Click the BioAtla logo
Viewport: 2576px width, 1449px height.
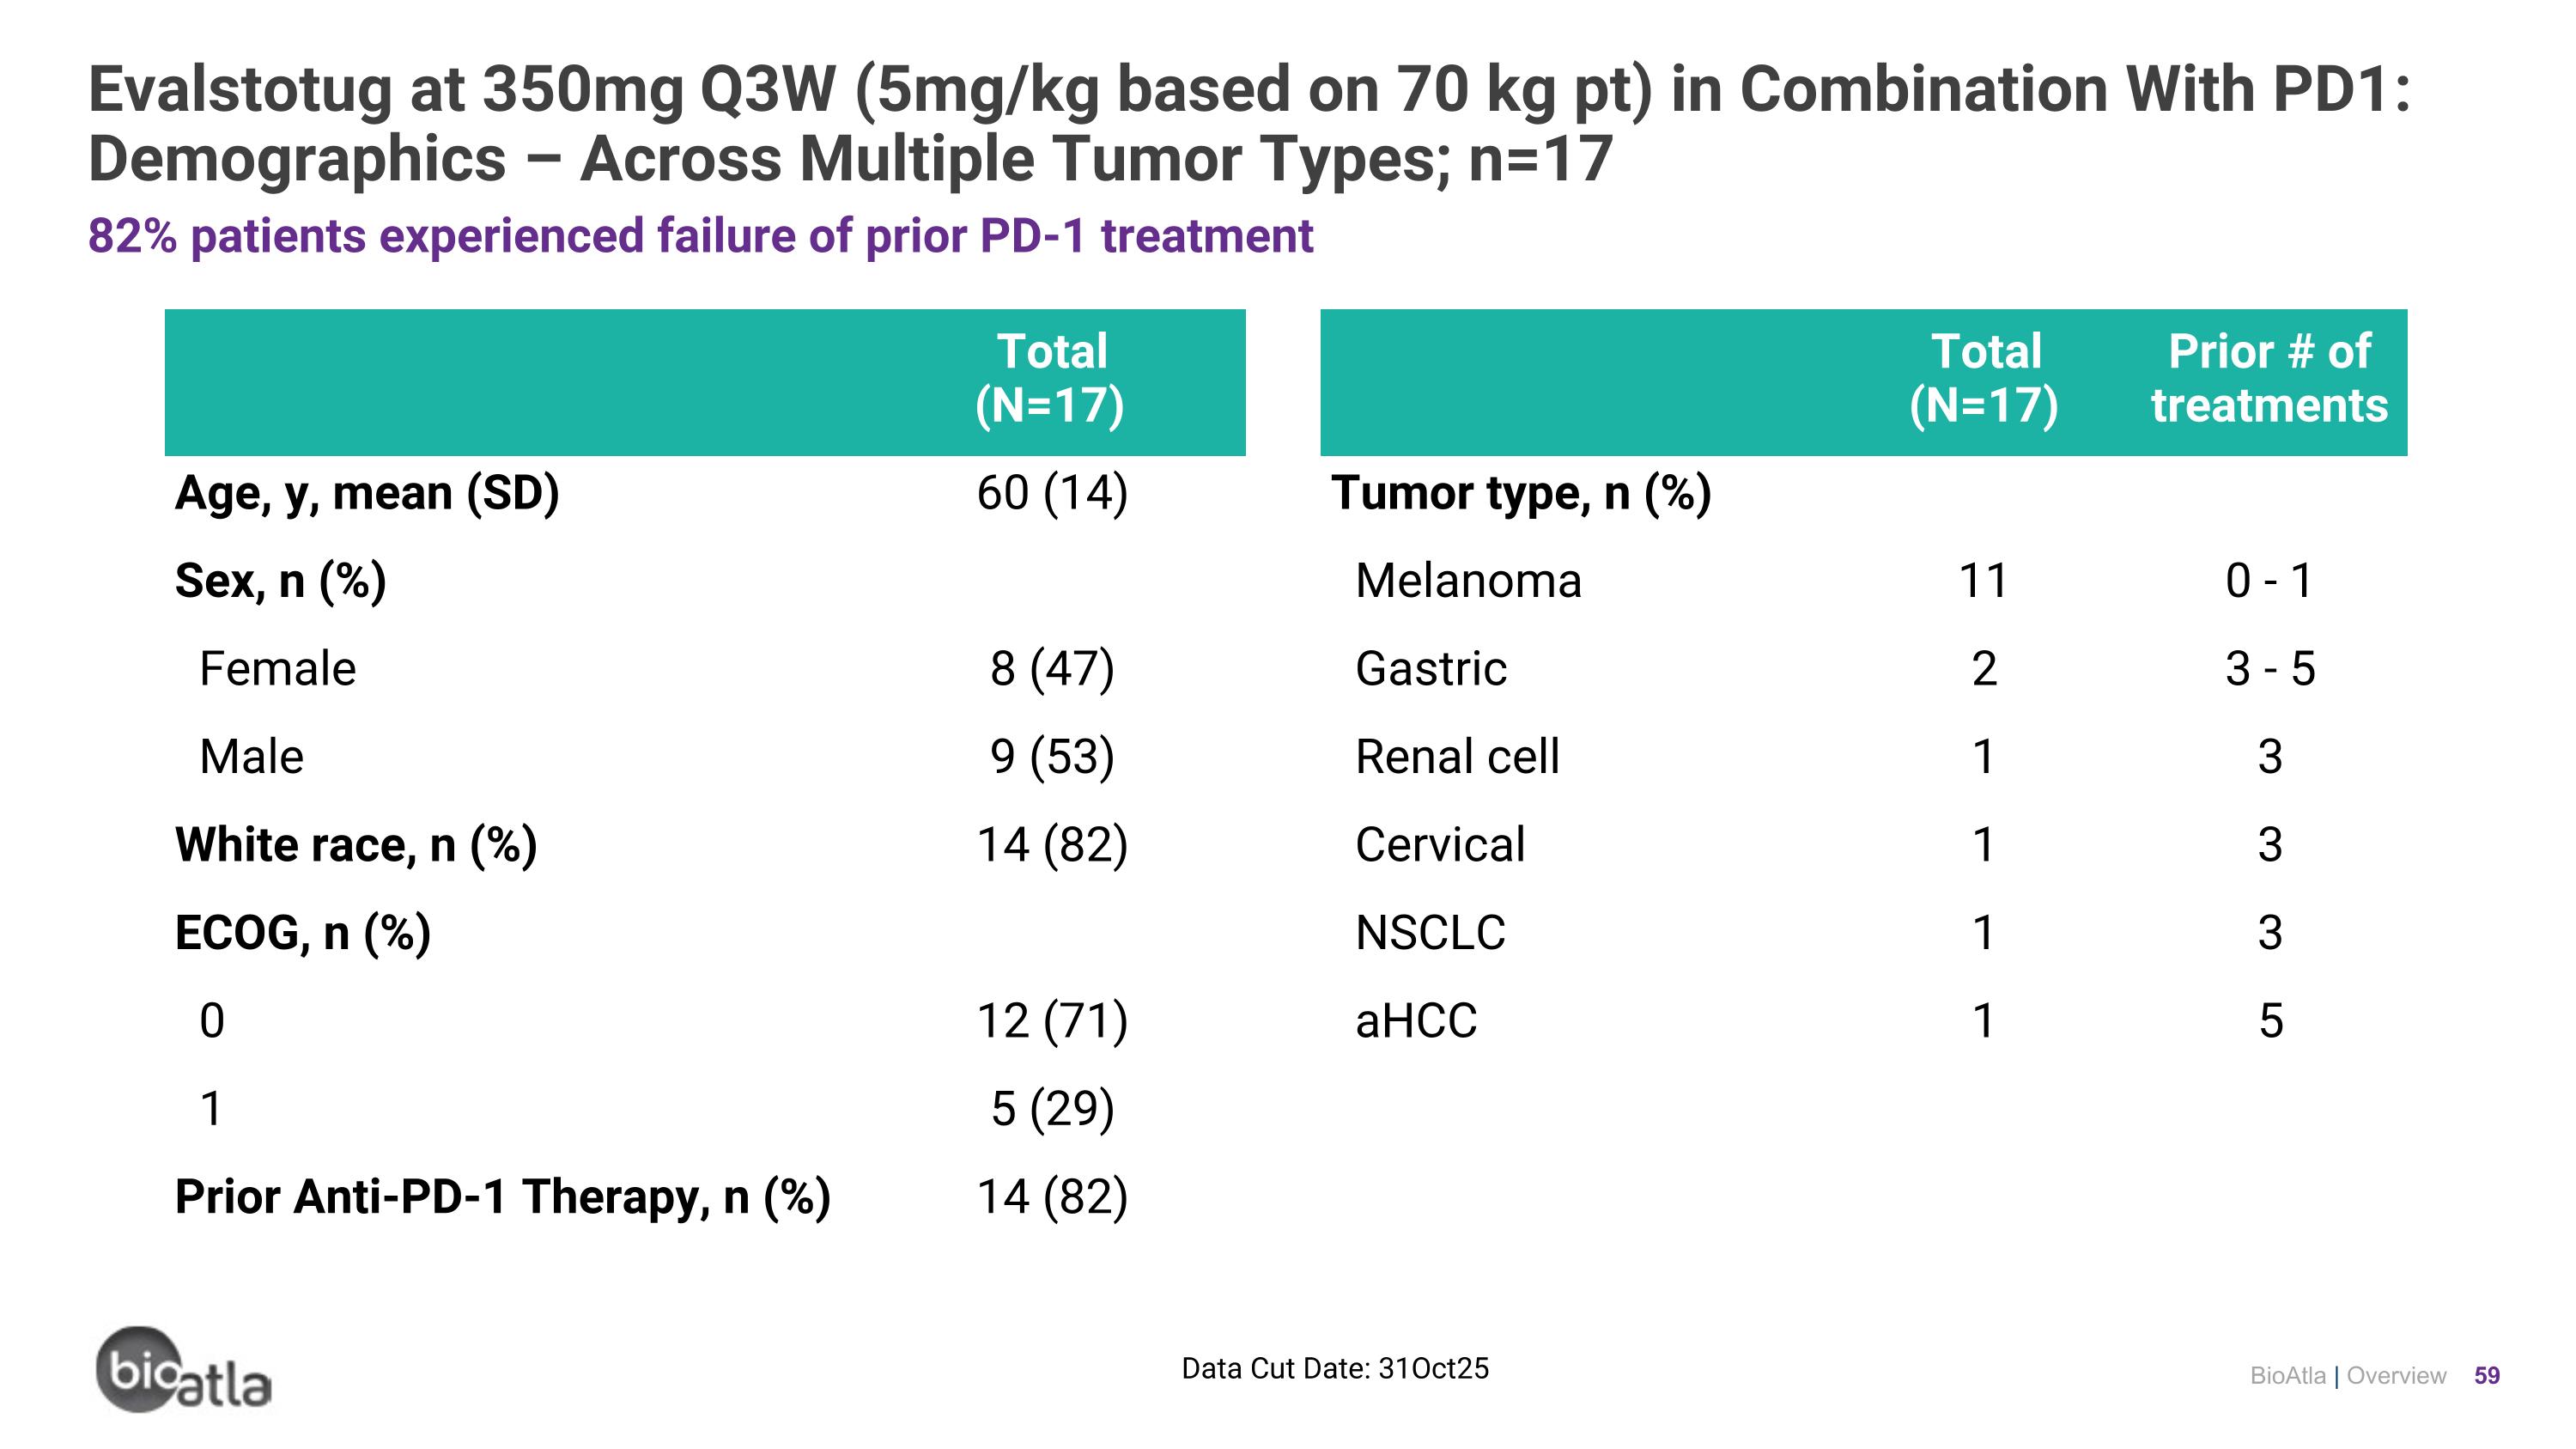pos(183,1370)
